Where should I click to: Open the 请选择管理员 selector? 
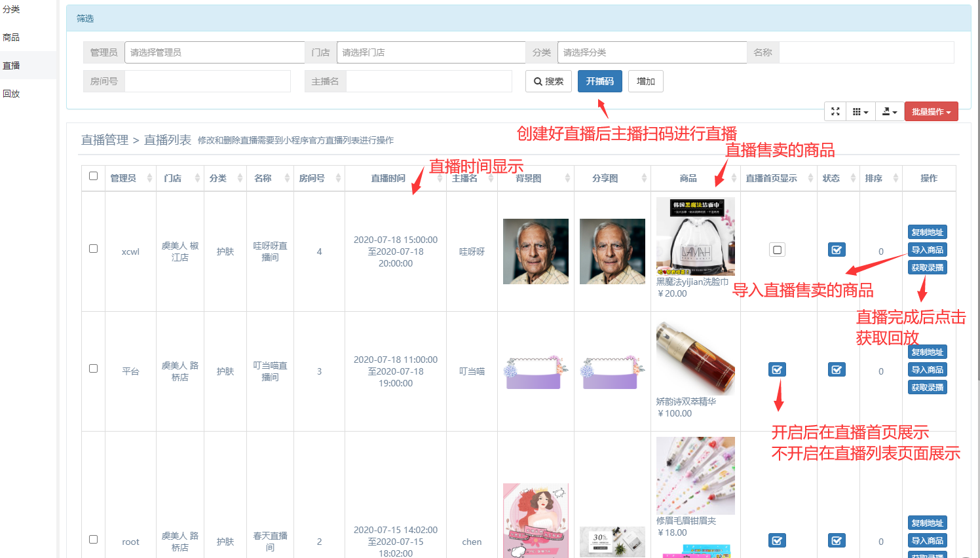coord(214,52)
